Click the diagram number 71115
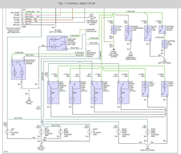Viewport: 181px width, 154px height. pyautogui.click(x=5, y=151)
